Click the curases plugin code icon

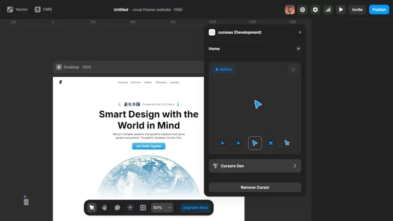(212, 33)
